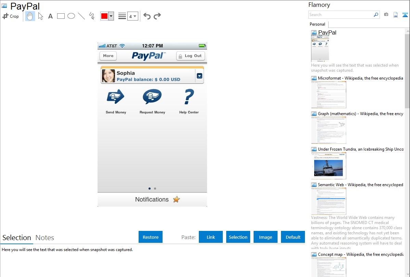Viewport: 410px width, 277px height.
Task: Select the Ellipse drawing tool
Action: point(71,16)
